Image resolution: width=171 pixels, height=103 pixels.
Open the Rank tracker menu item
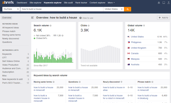point(81,3)
